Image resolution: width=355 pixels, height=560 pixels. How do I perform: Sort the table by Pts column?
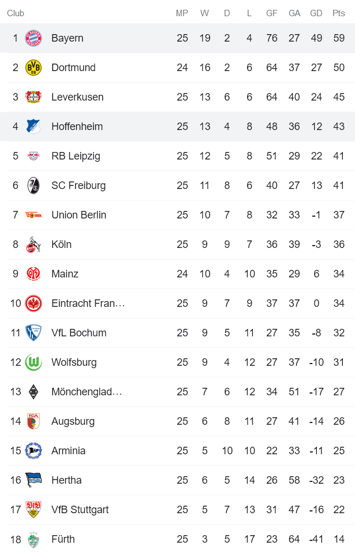coord(338,13)
